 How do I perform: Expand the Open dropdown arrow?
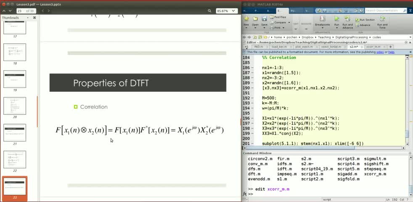tap(255, 28)
